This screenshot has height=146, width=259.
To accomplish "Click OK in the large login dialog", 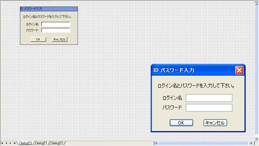I will pos(181,123).
